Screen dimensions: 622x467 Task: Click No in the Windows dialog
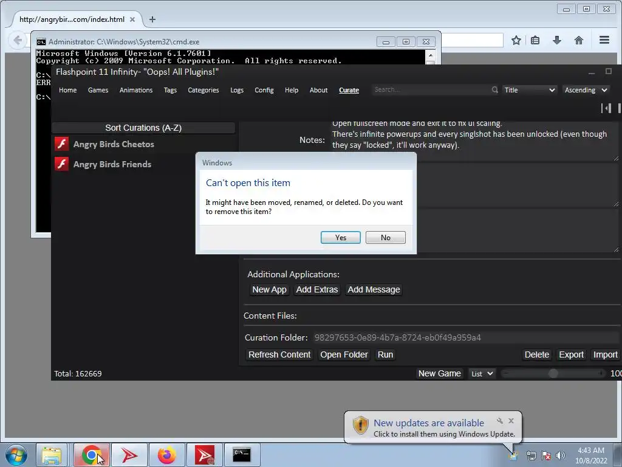[x=385, y=238]
